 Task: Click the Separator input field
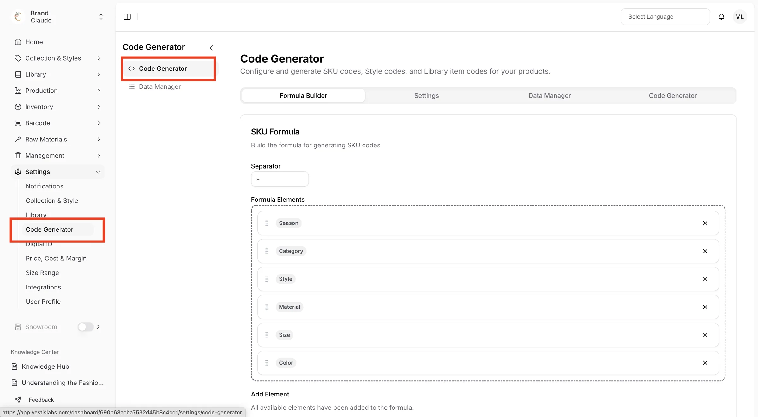click(x=280, y=179)
